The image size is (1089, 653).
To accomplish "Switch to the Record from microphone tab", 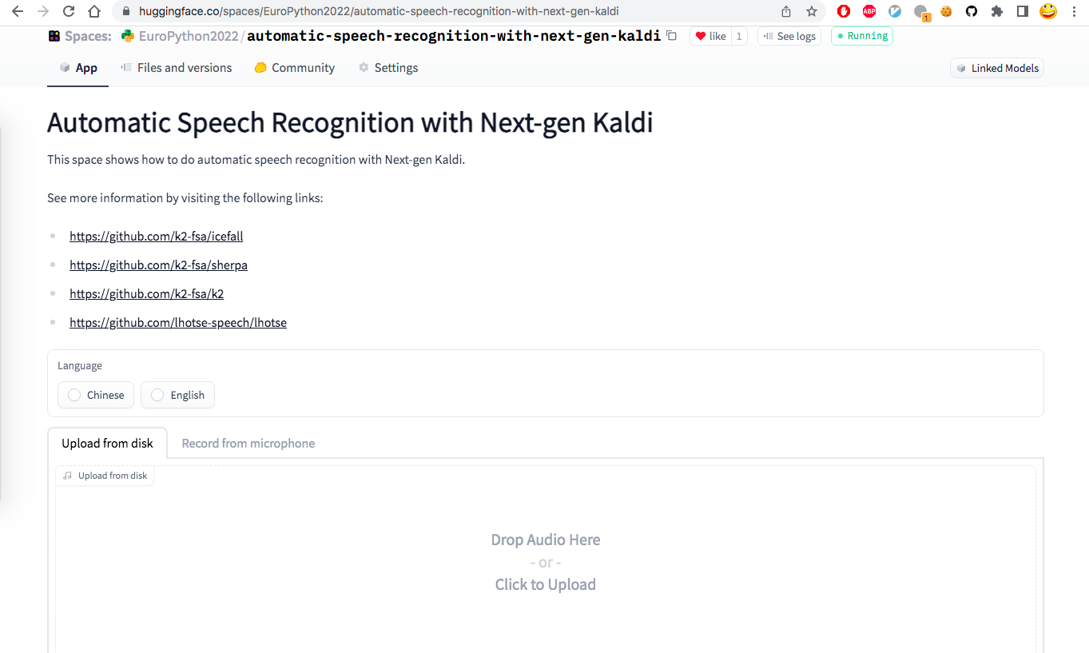I will [248, 443].
